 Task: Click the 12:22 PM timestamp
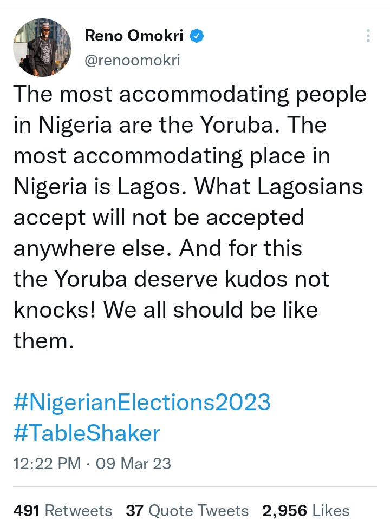[x=47, y=464]
